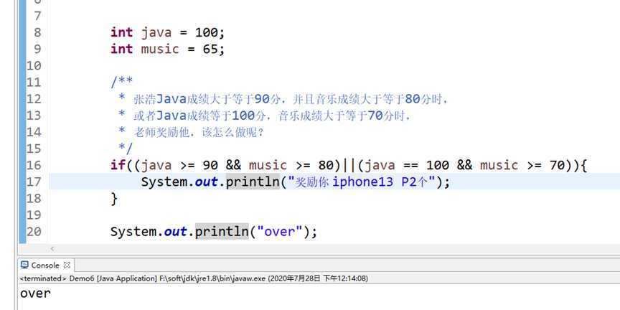Click the closing brace on line 18
This screenshot has width=620, height=310.
(114, 198)
